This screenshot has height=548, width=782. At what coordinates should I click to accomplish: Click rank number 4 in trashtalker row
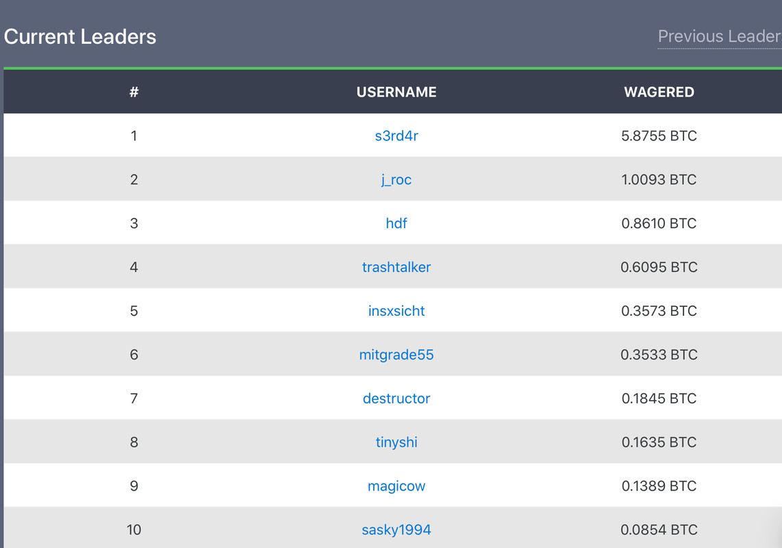134,267
